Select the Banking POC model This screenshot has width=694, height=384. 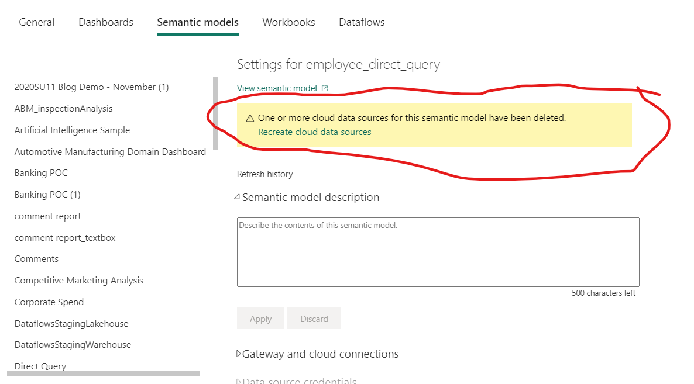point(41,173)
